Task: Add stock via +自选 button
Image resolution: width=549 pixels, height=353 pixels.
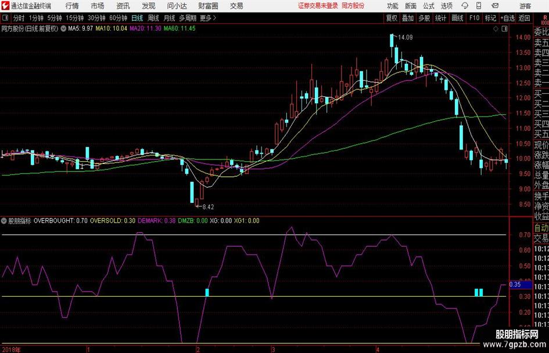Action: click(507, 18)
